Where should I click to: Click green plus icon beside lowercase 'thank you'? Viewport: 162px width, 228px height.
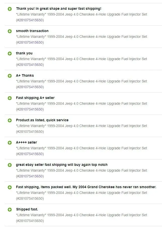[10, 53]
